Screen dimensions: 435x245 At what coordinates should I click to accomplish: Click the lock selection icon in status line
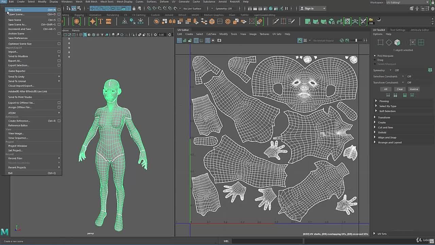134,9
